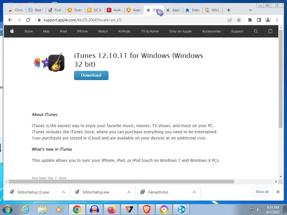Switch to the Apple tab
Viewport: 287px width, 215px height.
click(x=173, y=10)
